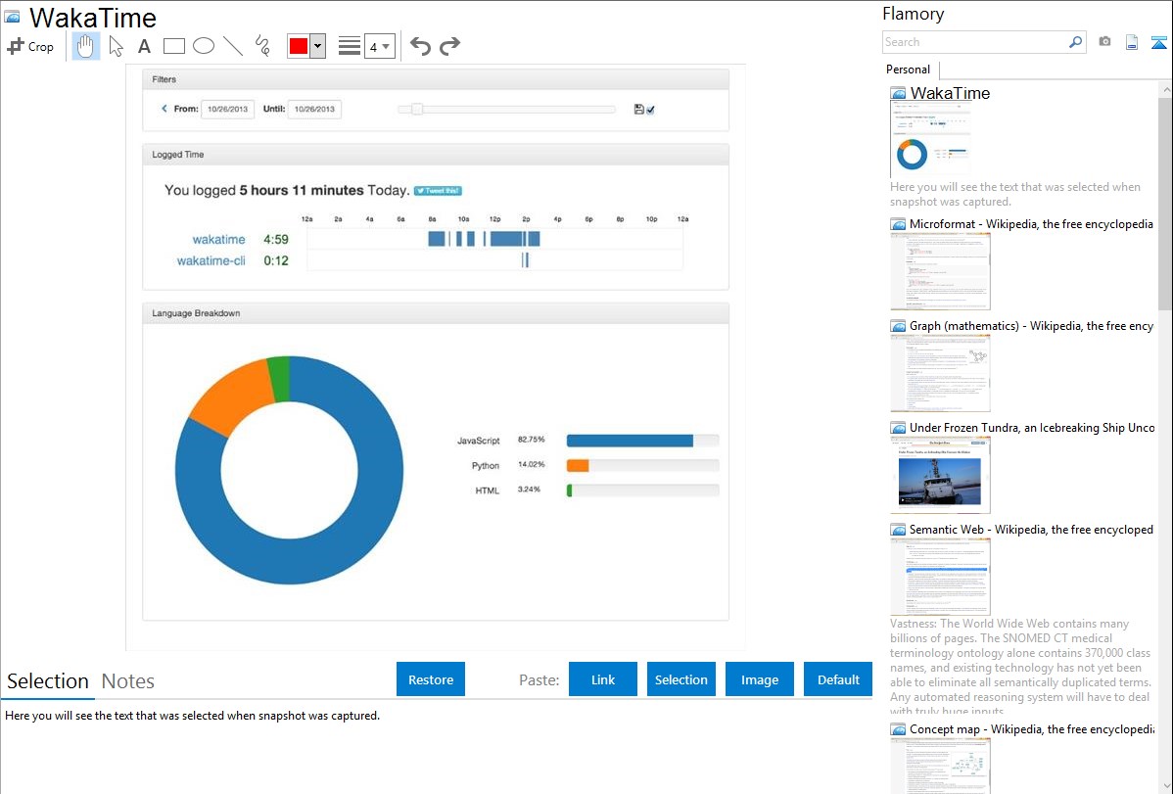
Task: Click the sidebar scrollbar up arrow
Action: click(1165, 89)
